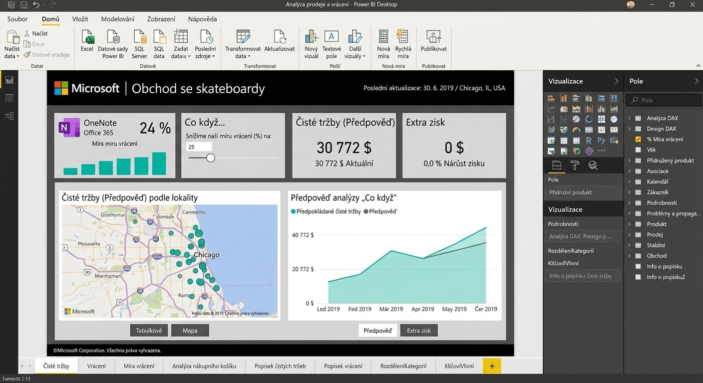This screenshot has height=383, width=703.
Task: Click the Mapa button
Action: pyautogui.click(x=190, y=330)
